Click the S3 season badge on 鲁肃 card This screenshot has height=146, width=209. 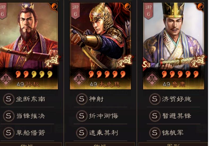[146, 64]
